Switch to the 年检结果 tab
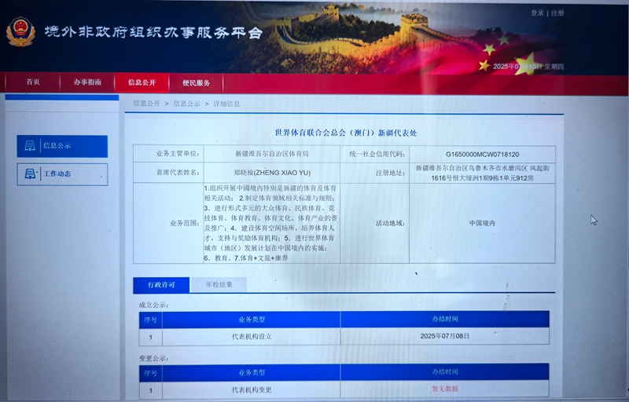 click(219, 285)
